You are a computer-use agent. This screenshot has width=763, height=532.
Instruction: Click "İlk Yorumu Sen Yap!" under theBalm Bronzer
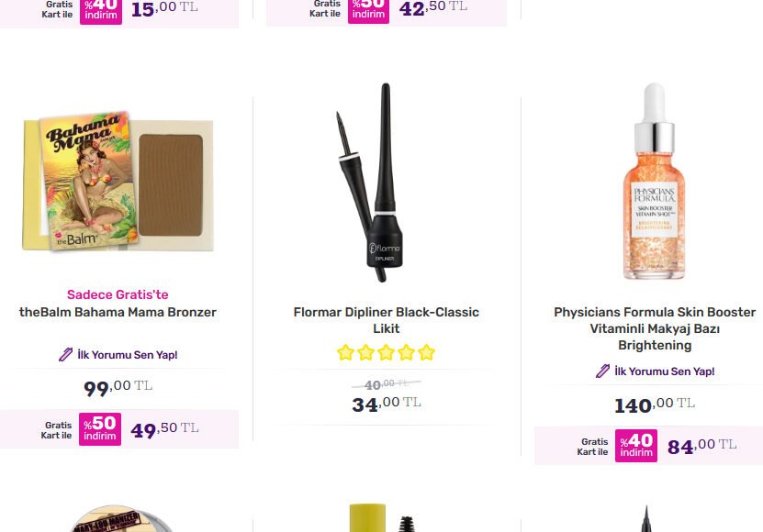tap(127, 355)
